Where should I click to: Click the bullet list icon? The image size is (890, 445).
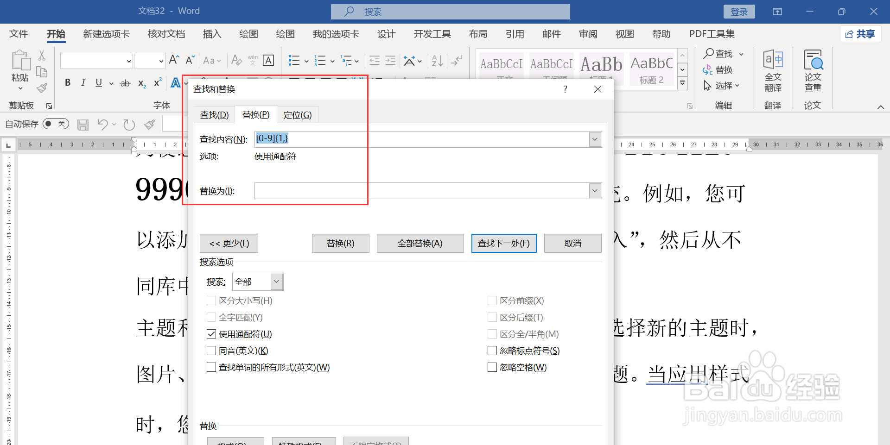pos(294,60)
